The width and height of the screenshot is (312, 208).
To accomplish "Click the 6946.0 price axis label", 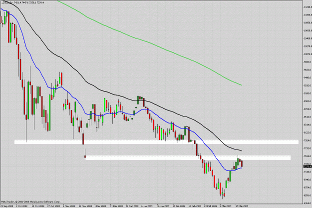I will pyautogui.click(x=308, y=179).
